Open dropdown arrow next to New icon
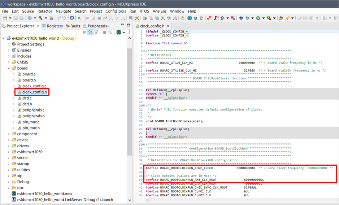Screen dimensions: 339x205 pyautogui.click(x=10, y=18)
